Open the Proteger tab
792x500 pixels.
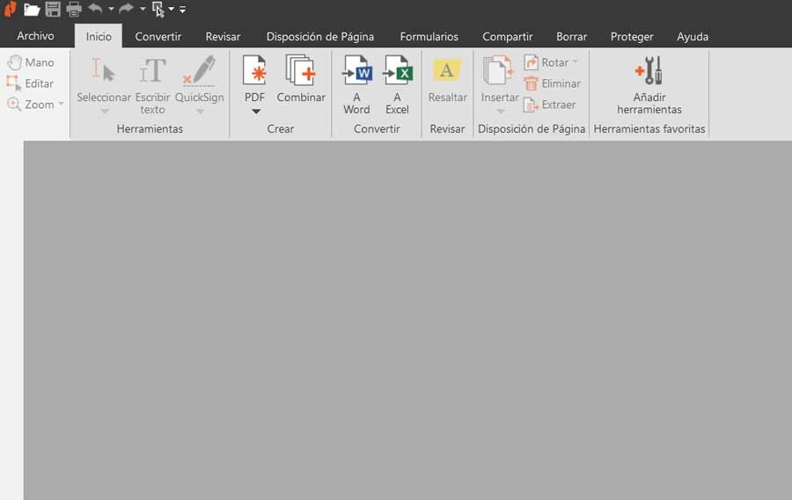coord(631,36)
